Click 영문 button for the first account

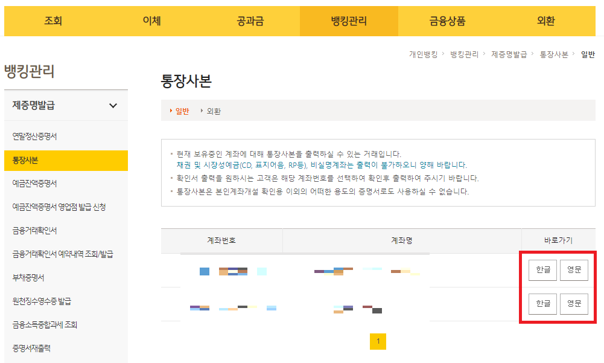pyautogui.click(x=573, y=270)
